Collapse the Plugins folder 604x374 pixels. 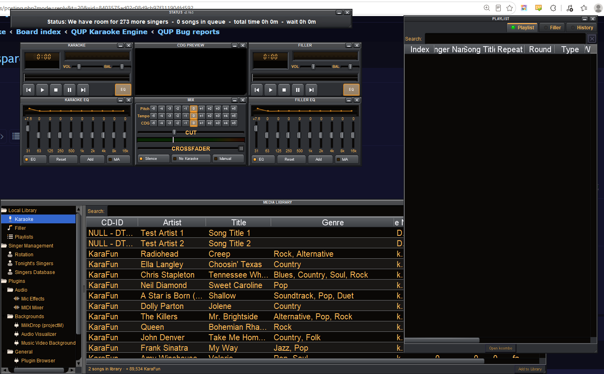point(4,281)
